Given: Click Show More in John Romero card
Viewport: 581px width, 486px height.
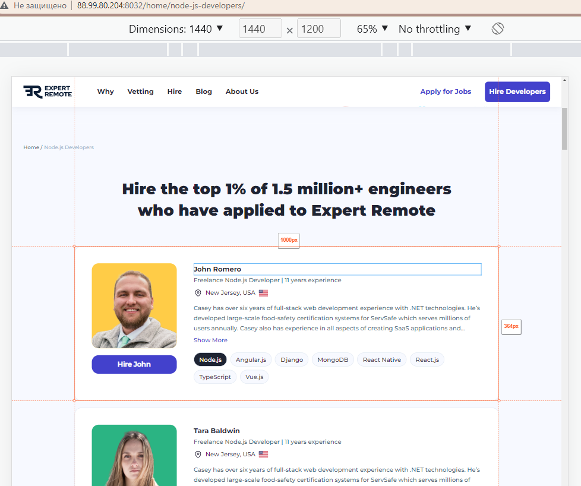Looking at the screenshot, I should 210,340.
